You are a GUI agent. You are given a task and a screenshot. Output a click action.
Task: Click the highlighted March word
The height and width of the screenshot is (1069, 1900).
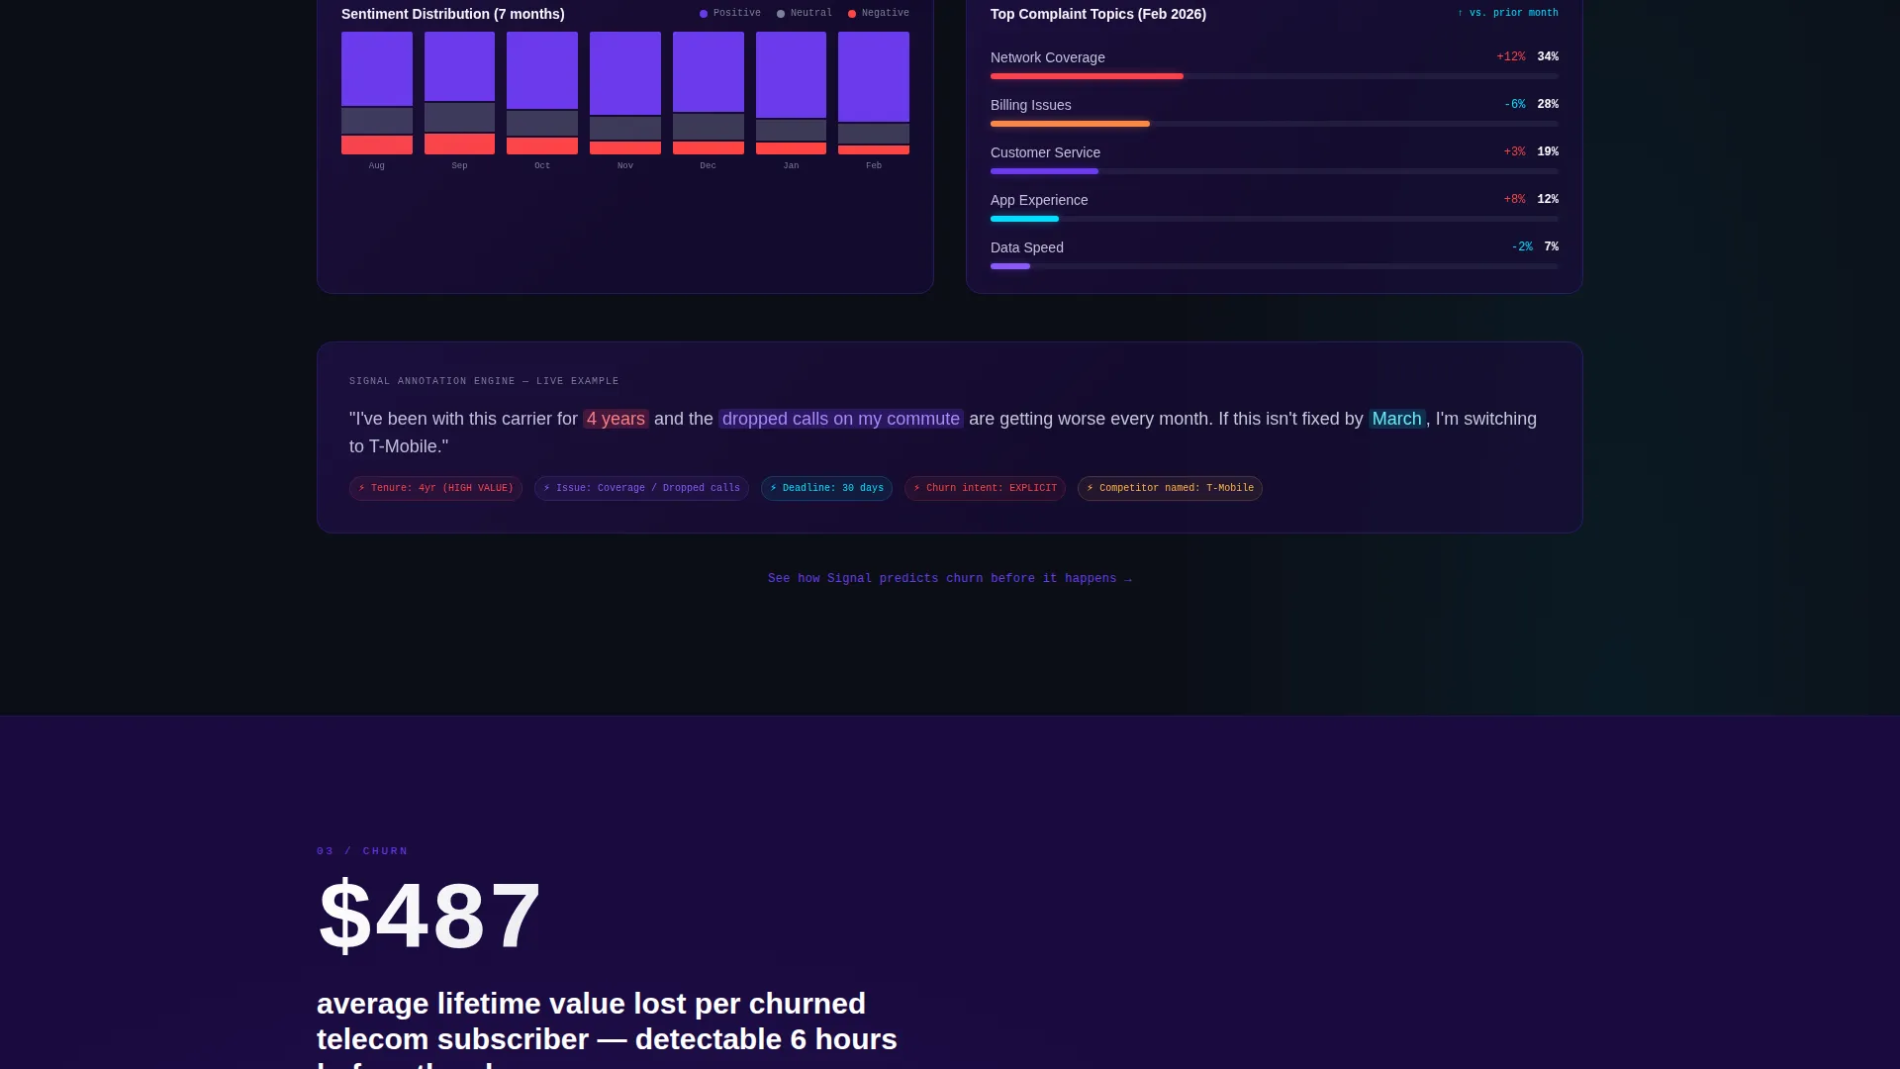pos(1397,419)
